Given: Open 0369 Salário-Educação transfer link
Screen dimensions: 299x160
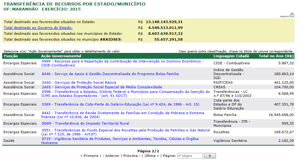Looking at the screenshot, I should point(121,104).
